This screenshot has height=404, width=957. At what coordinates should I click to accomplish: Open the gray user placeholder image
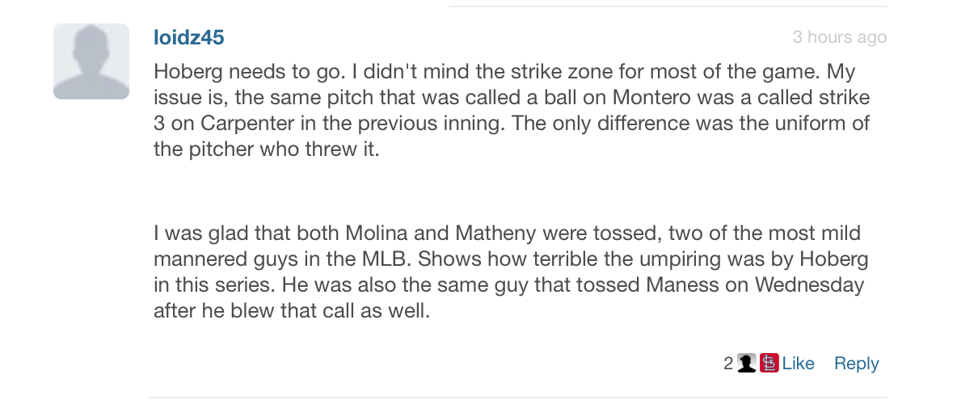tap(91, 61)
